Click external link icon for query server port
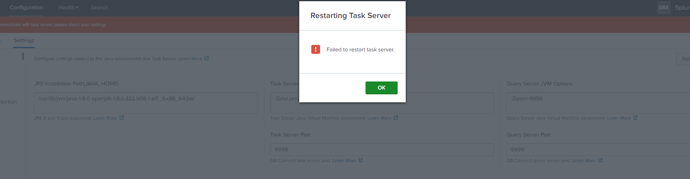 600,161
